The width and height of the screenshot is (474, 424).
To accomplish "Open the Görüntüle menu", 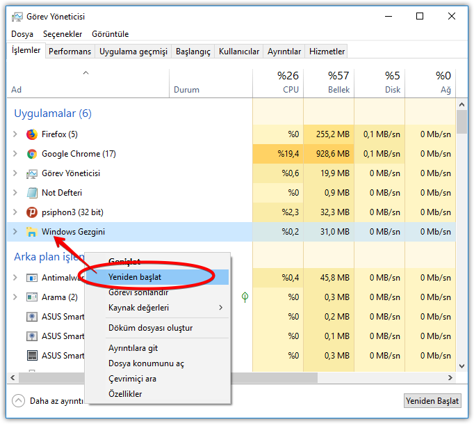I will [111, 34].
